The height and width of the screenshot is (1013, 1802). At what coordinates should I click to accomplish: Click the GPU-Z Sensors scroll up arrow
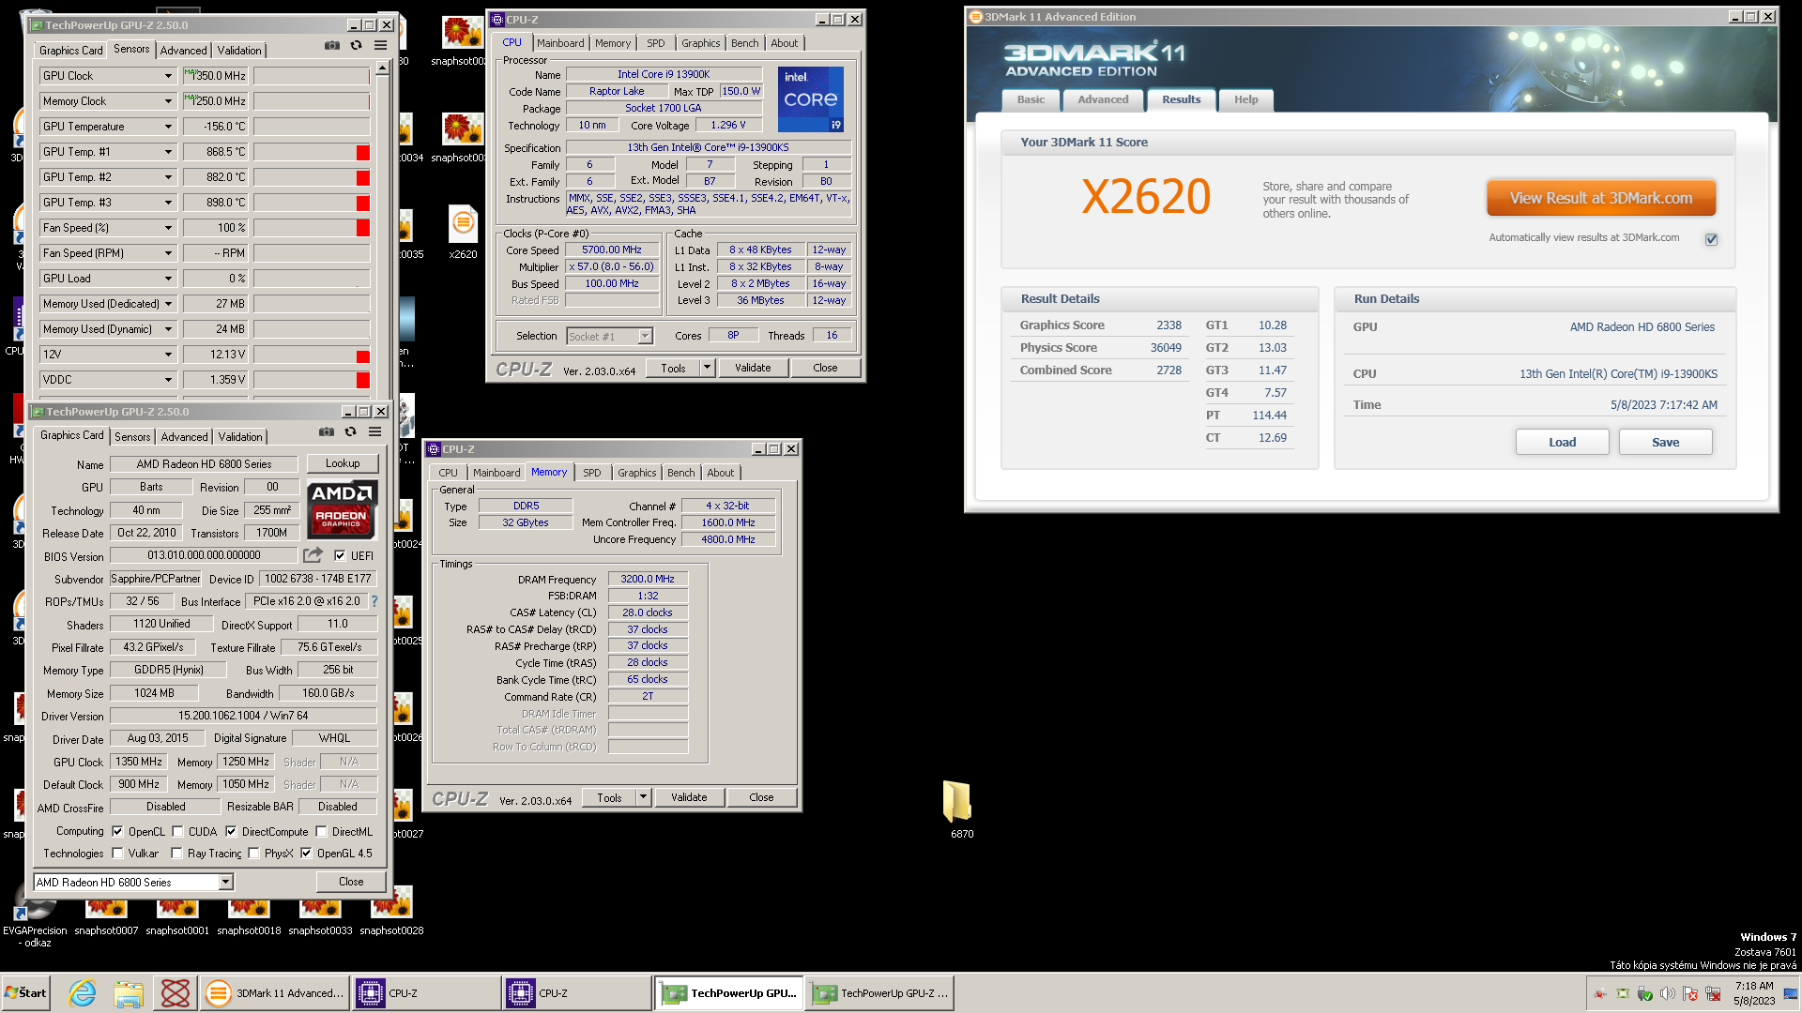pyautogui.click(x=382, y=68)
